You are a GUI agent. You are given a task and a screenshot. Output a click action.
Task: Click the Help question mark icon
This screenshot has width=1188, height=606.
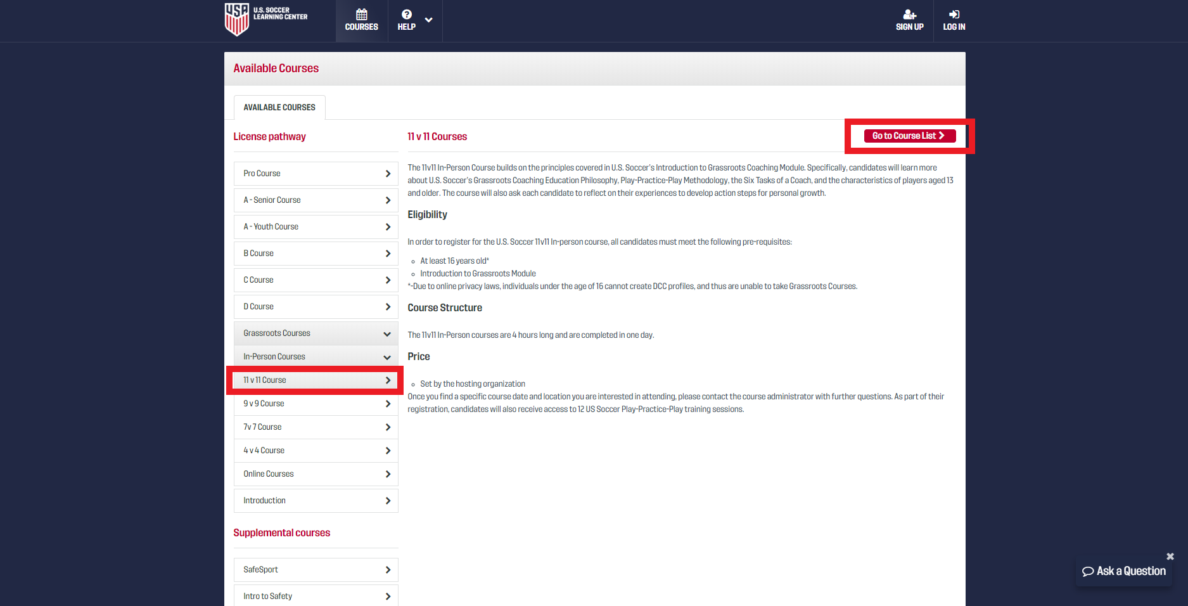pyautogui.click(x=407, y=15)
